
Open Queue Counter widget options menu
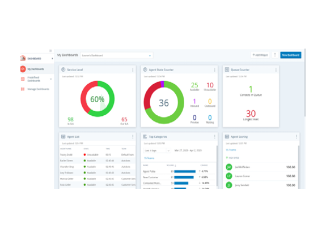click(276, 70)
